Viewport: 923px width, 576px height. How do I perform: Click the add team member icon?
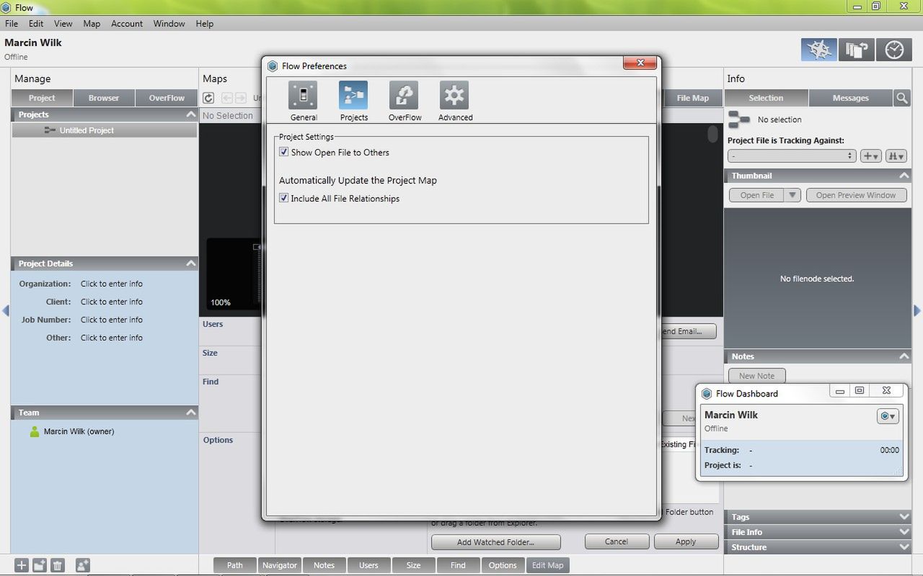83,565
